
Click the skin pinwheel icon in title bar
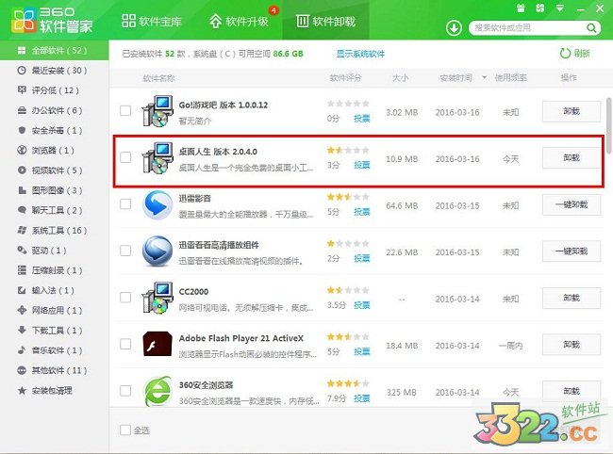[x=539, y=8]
